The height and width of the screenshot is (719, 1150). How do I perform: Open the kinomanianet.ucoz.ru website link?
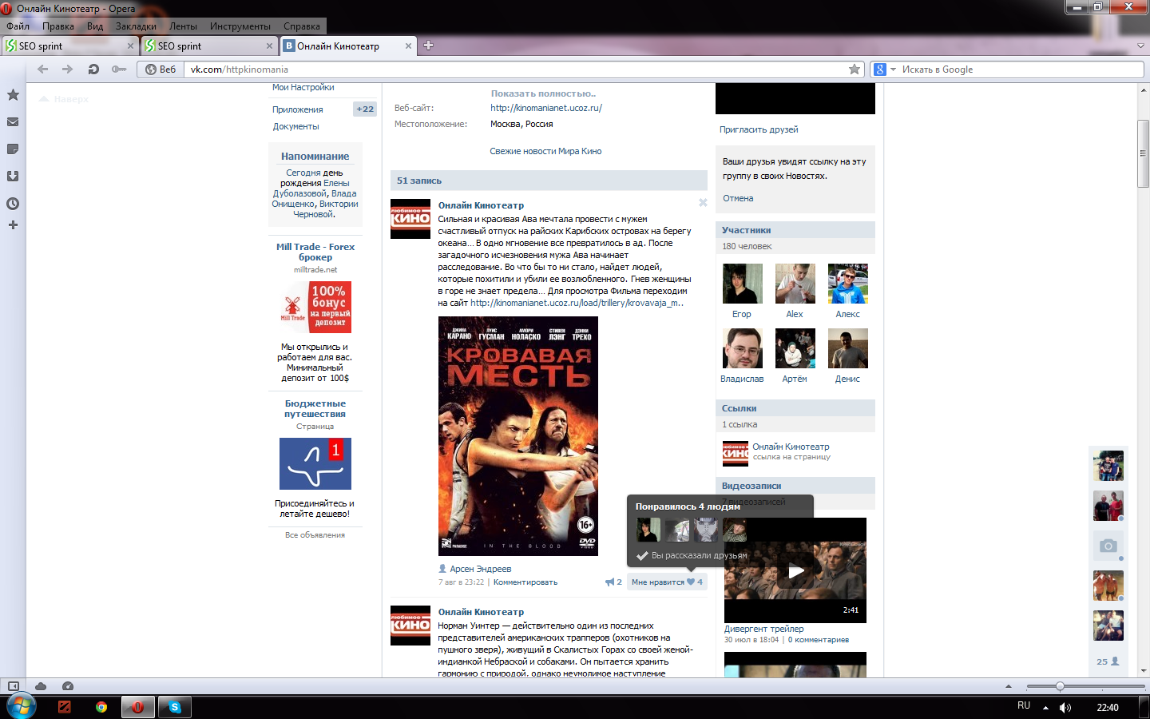(546, 108)
